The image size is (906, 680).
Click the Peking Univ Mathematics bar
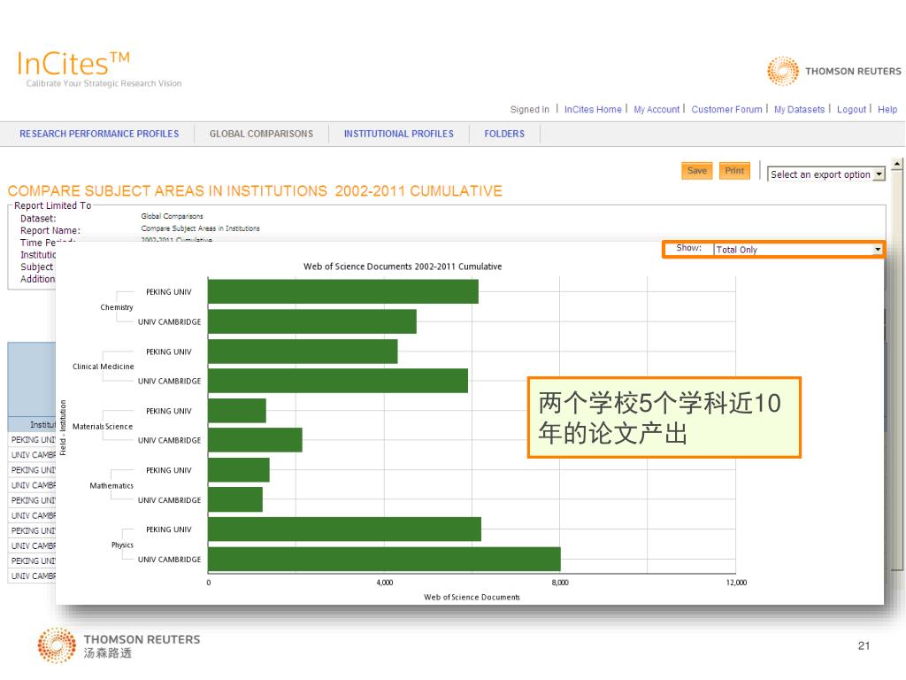(239, 470)
